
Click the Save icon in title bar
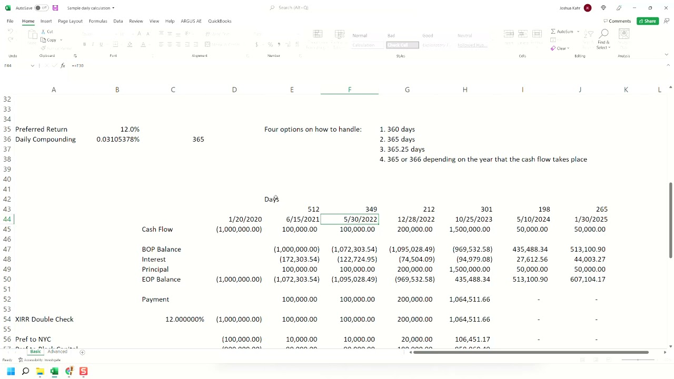point(55,8)
